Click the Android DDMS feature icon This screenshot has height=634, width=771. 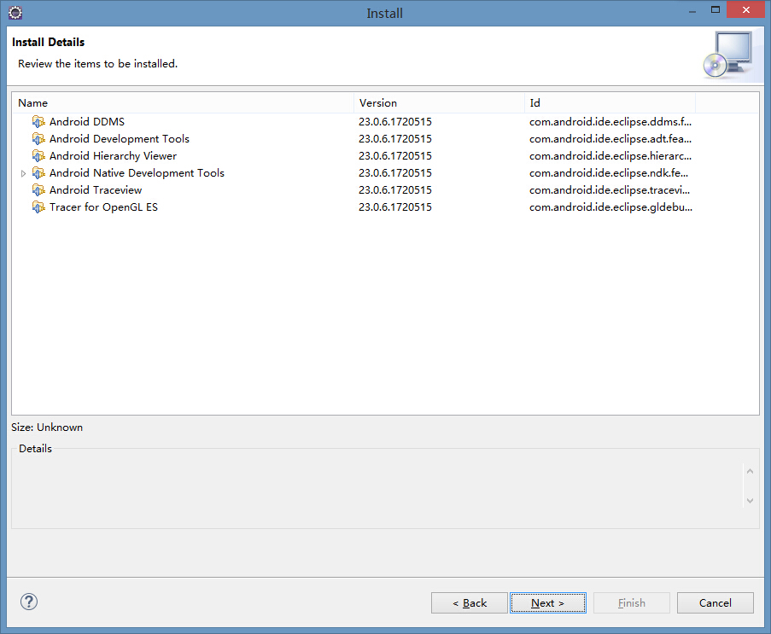tap(38, 121)
